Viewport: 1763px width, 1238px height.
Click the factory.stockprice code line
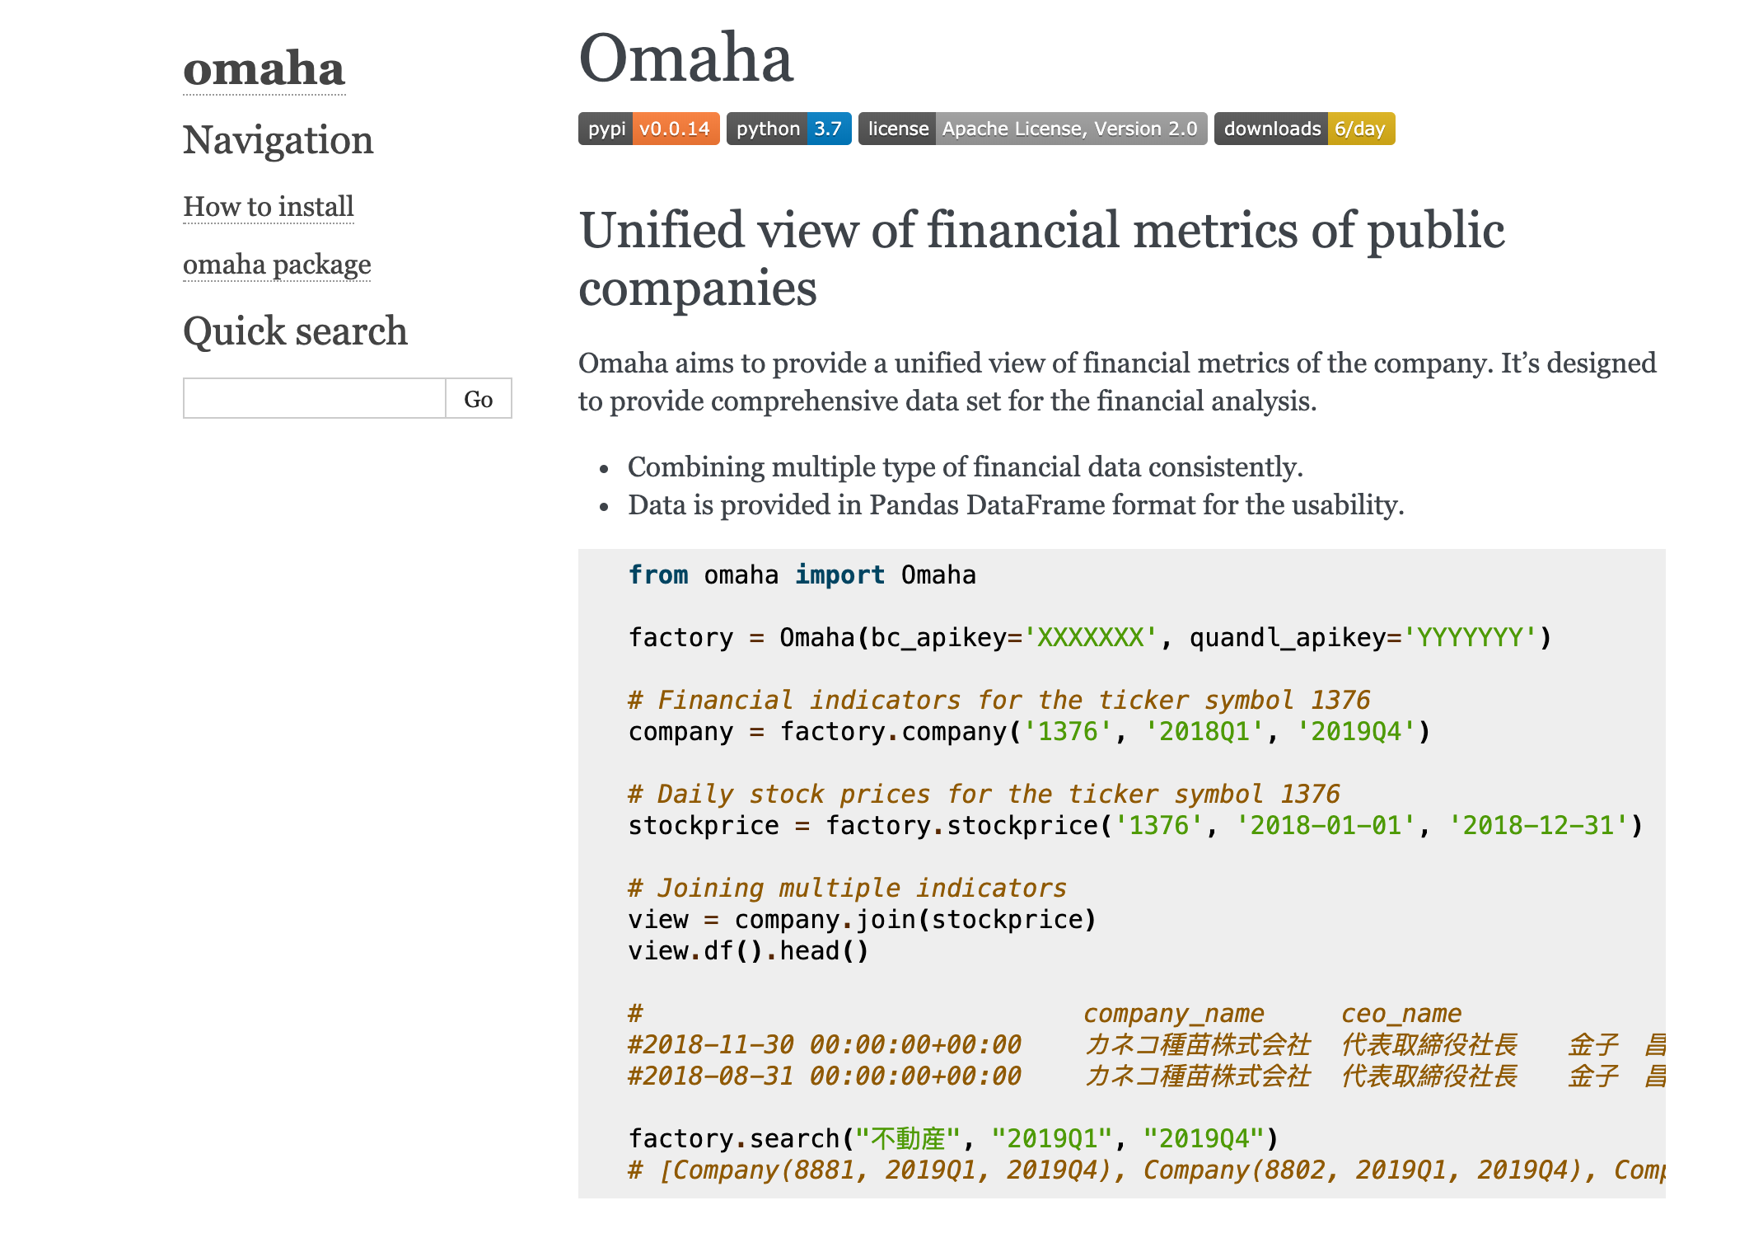1134,825
